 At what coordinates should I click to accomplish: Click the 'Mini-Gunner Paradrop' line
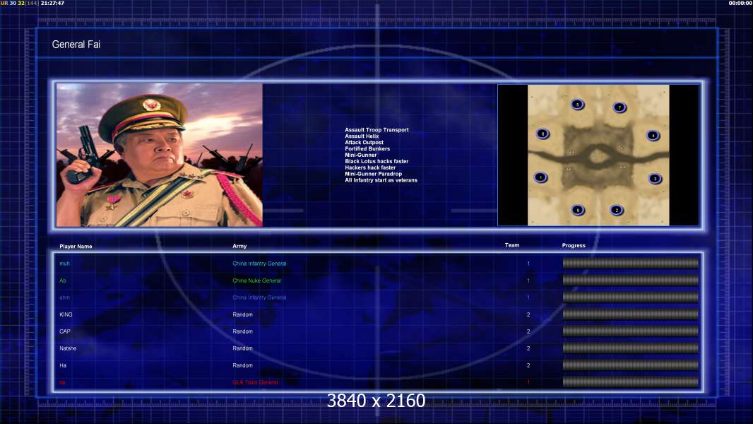373,174
